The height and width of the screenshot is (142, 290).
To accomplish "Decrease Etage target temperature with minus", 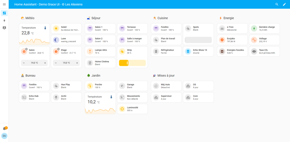I will point(56,63).
